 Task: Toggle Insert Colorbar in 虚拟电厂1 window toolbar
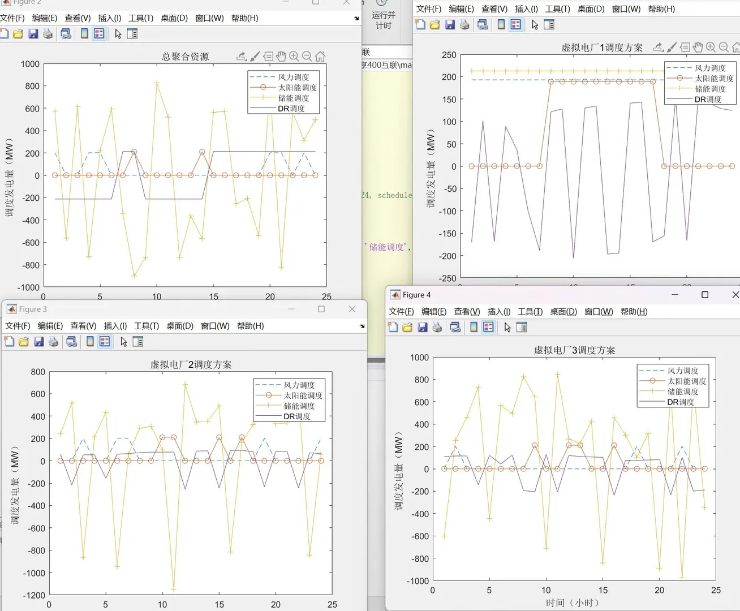[x=501, y=24]
